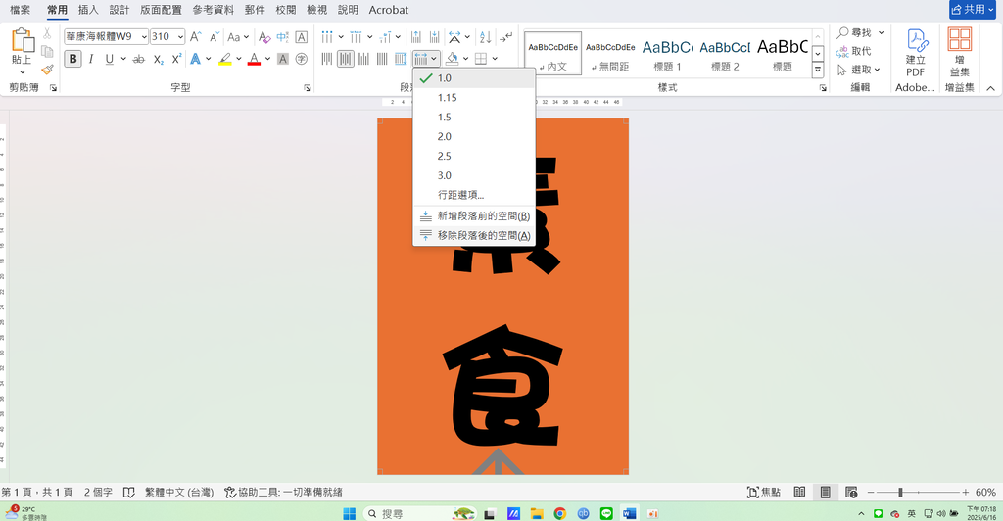This screenshot has height=521, width=1003.
Task: Open the font size 310 dropdown
Action: tap(180, 37)
